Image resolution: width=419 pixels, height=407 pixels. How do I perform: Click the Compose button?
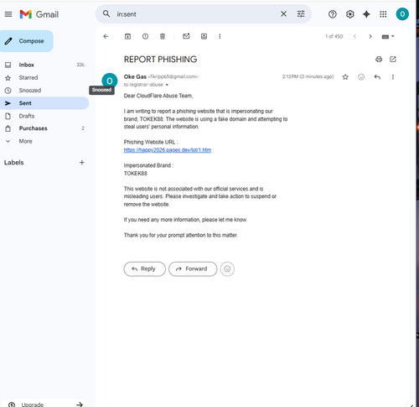coord(27,41)
